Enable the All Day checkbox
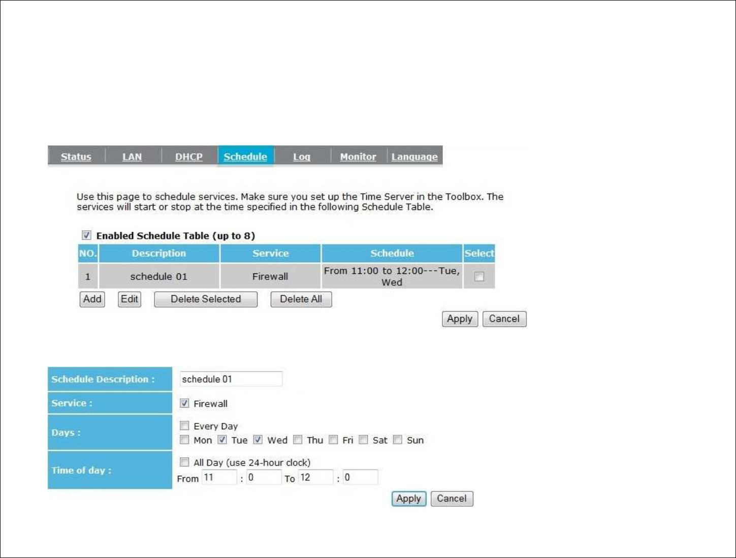 point(184,462)
